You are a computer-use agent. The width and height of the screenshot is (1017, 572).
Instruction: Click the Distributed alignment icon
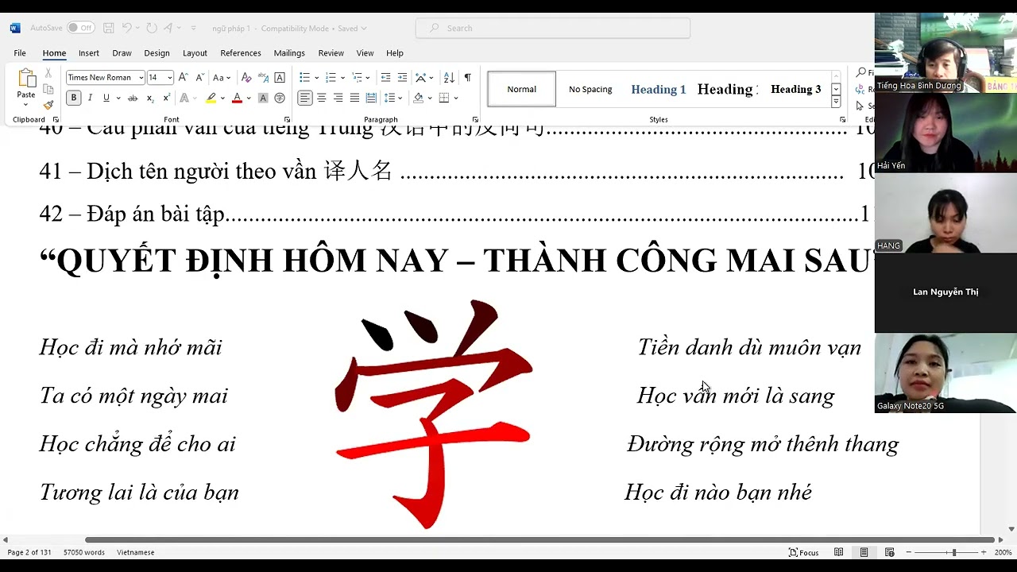371,98
